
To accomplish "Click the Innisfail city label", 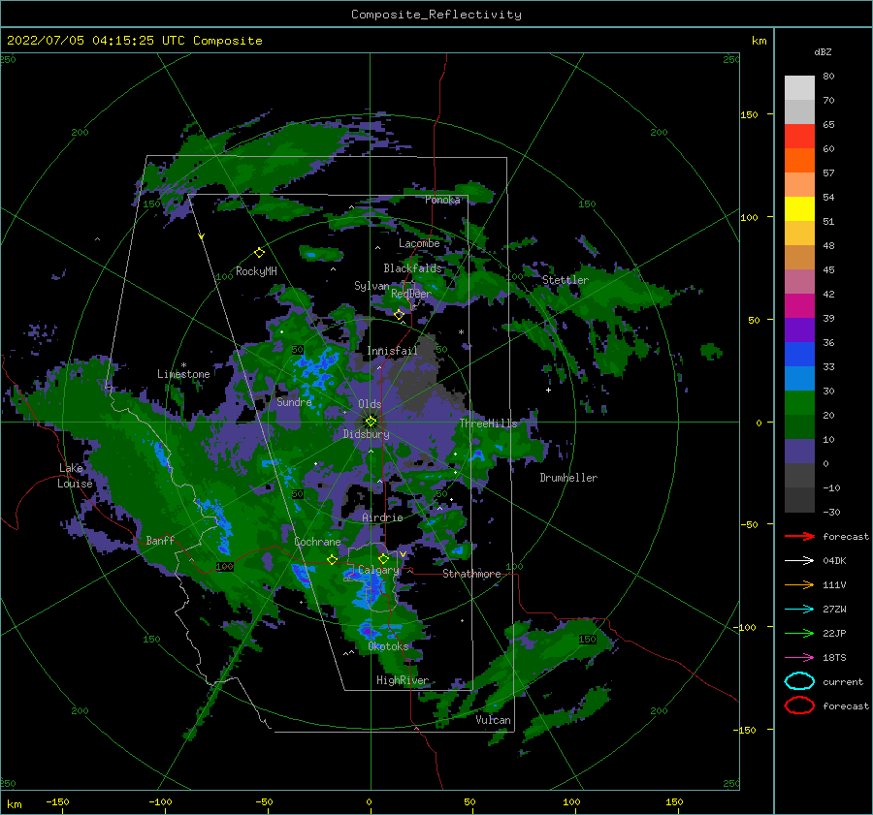I will (x=392, y=351).
